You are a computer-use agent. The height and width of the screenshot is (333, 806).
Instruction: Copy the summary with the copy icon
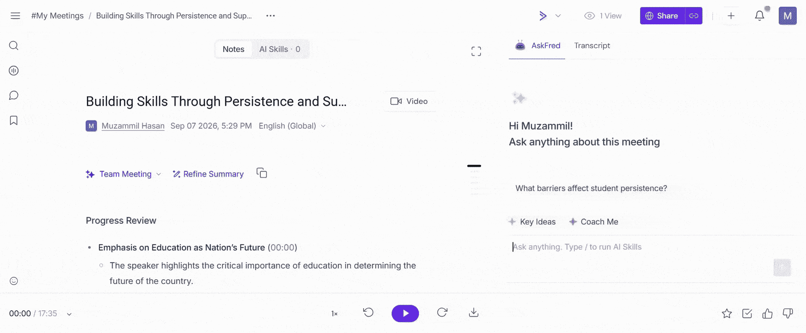262,173
